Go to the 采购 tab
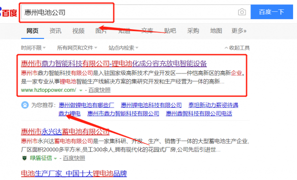Screen dimensions: 297x180 tap(193, 31)
